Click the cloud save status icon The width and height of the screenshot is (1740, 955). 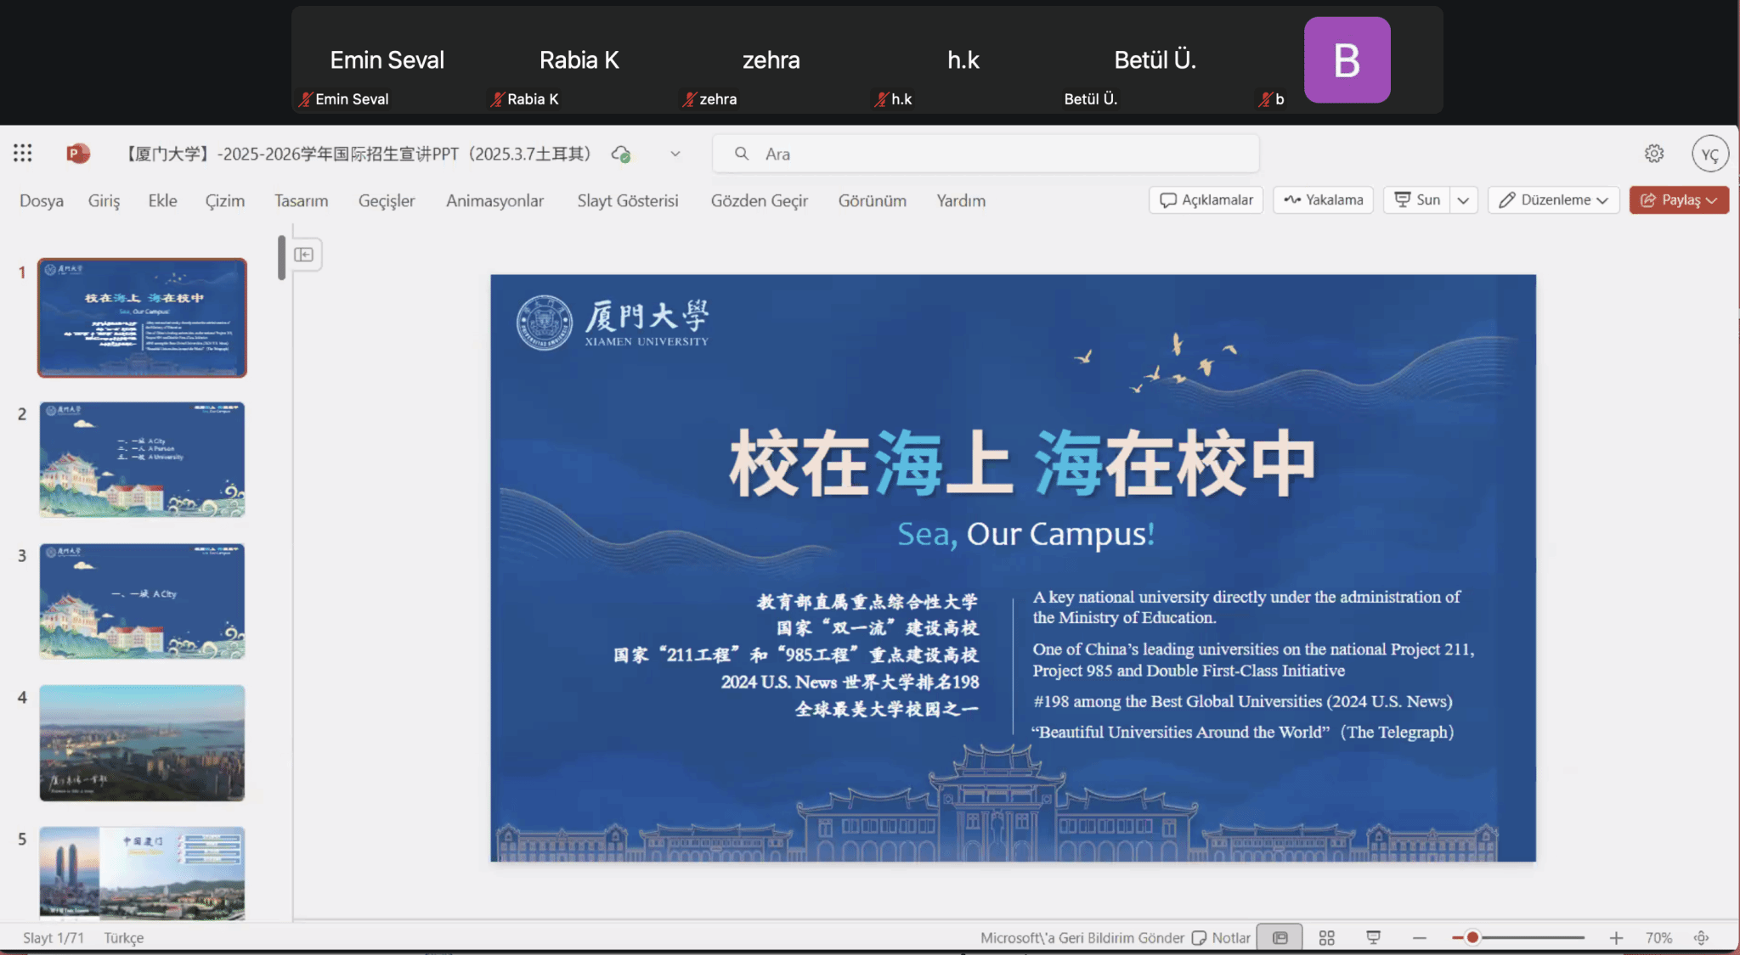[621, 154]
